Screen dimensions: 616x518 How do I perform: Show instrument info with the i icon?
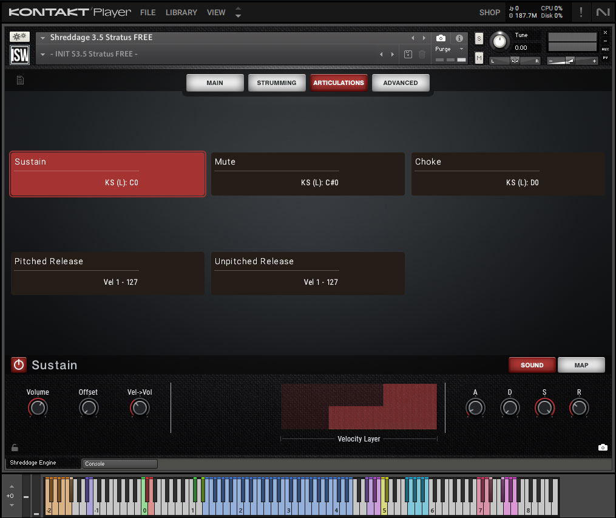(x=459, y=38)
